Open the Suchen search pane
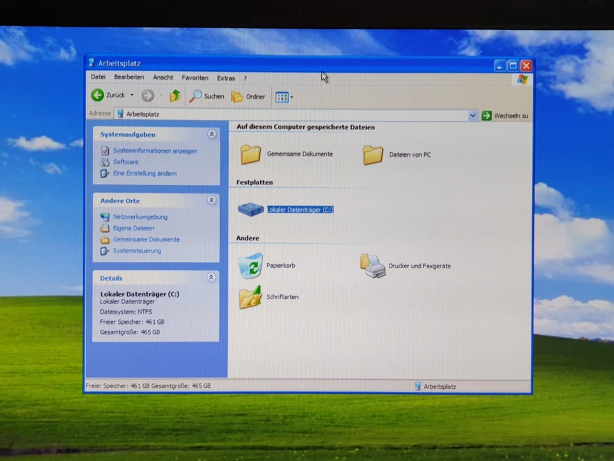 207,96
